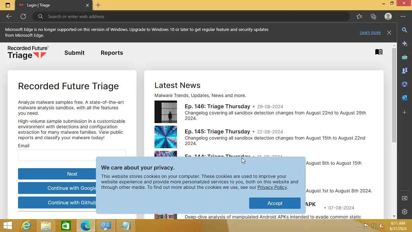This screenshot has height=232, width=412.
Task: Open the Reports menu item
Action: 112,53
